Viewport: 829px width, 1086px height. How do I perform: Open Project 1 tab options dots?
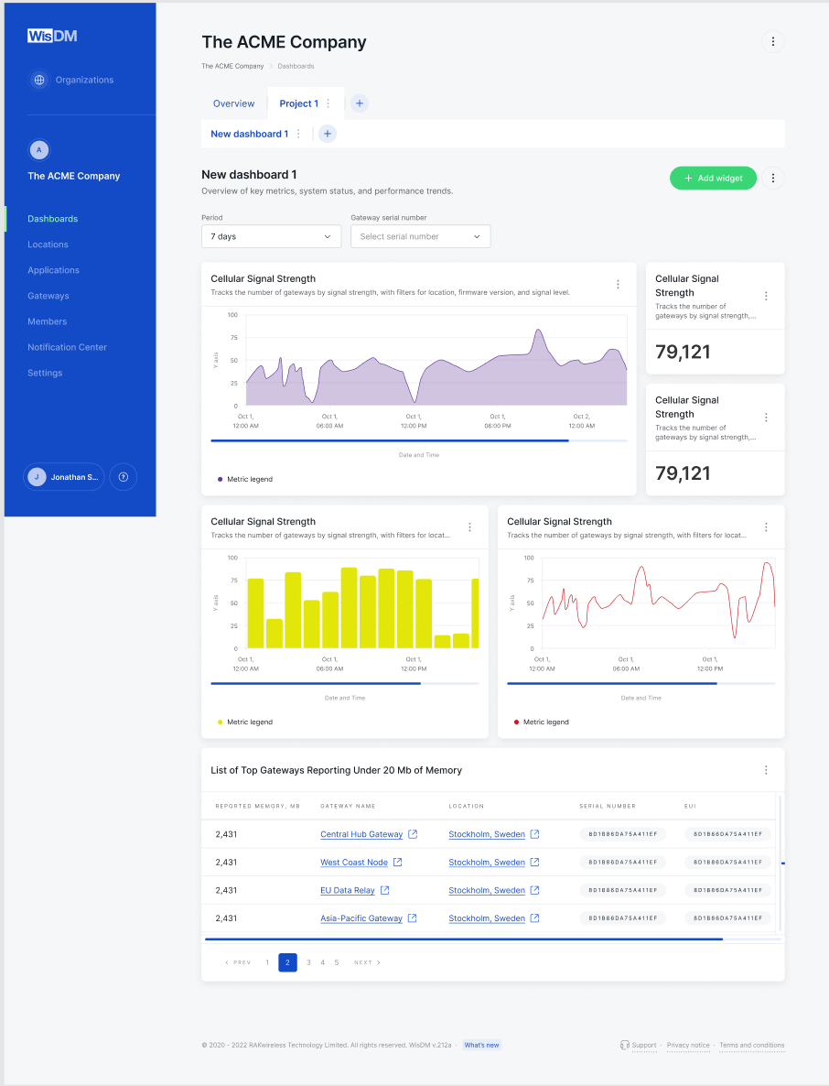(x=328, y=103)
